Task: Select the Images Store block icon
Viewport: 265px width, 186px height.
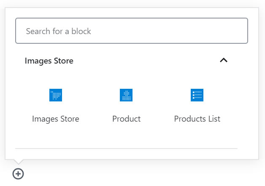Action: click(x=56, y=95)
